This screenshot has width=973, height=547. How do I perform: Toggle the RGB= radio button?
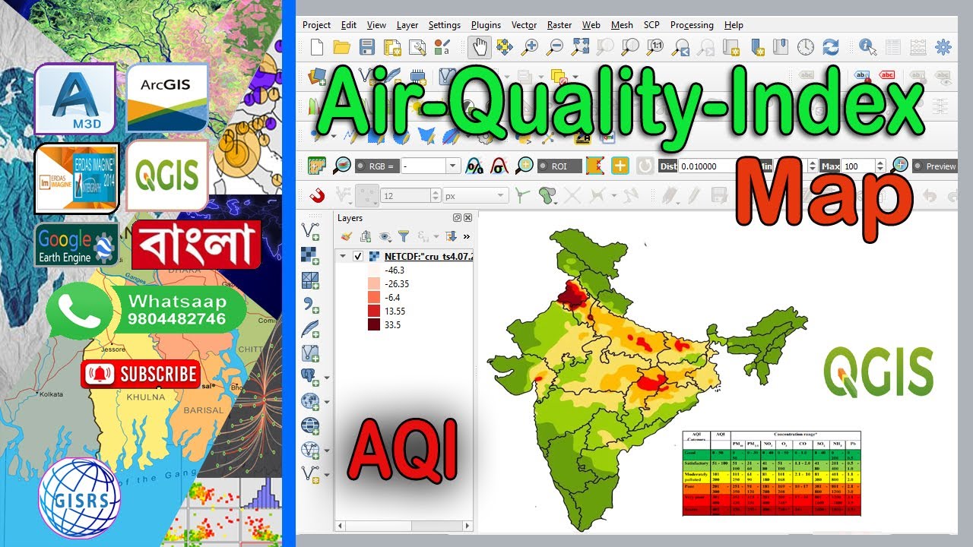(x=362, y=166)
